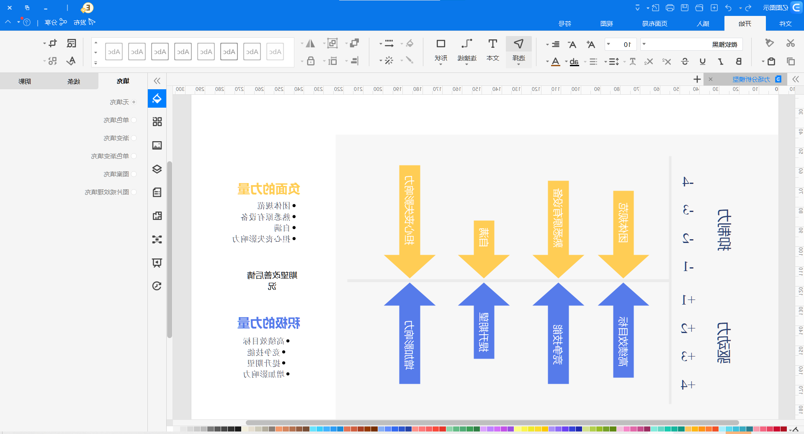The width and height of the screenshot is (804, 434).
Task: Open the font color dropdown arrow
Action: [x=547, y=62]
